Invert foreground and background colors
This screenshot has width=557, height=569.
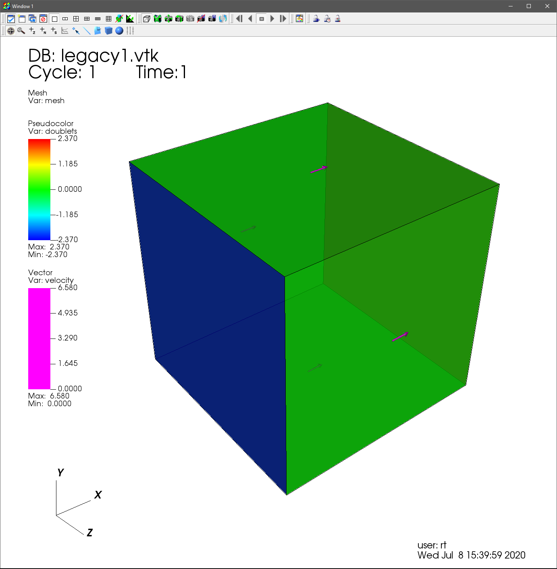click(130, 19)
